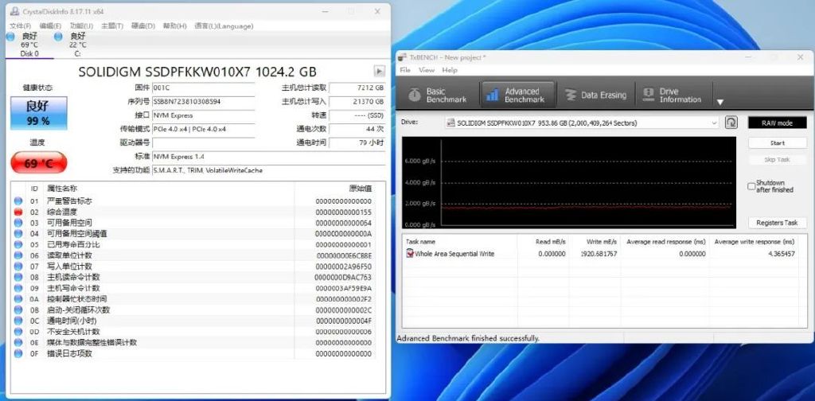Click the status icon for attribute 05 已用寿命百分比
This screenshot has width=815, height=401.
18,244
